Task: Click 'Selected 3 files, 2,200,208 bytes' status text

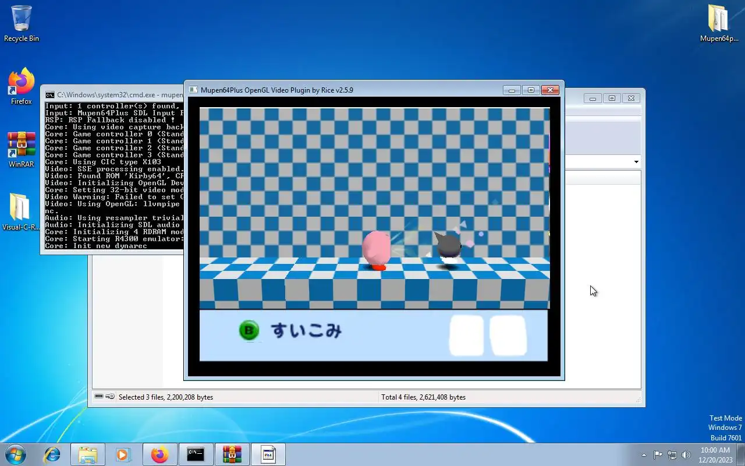Action: click(x=166, y=397)
